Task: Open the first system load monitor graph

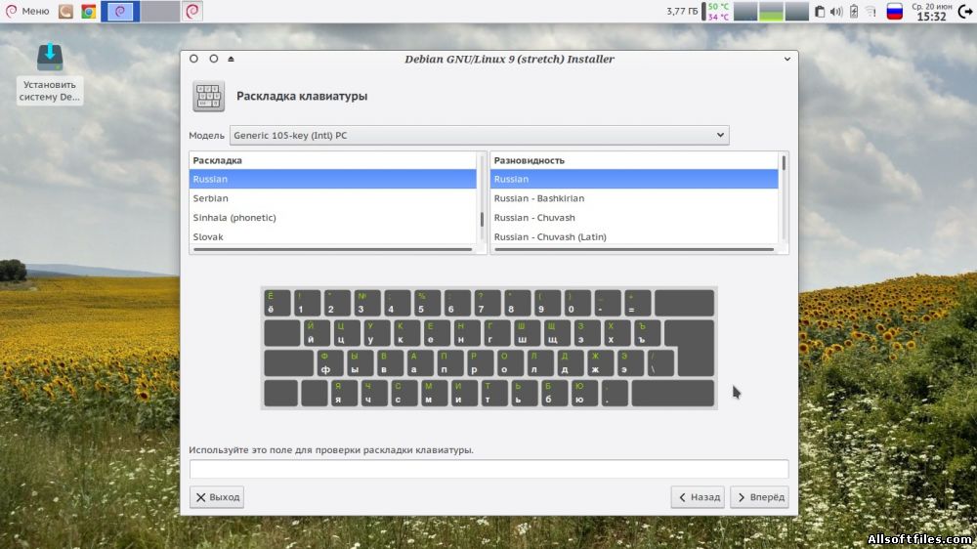Action: click(x=745, y=11)
